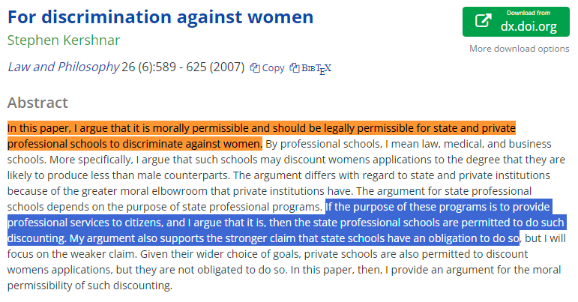Open author Stephen Kershnar's page
The image size is (578, 302).
point(63,39)
